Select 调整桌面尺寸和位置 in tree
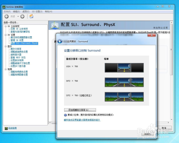 coord(20,63)
